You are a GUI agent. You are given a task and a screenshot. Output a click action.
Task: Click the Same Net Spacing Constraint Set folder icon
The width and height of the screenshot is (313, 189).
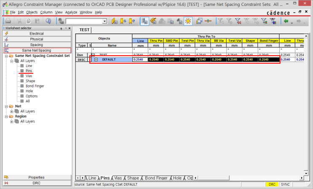[11, 56]
